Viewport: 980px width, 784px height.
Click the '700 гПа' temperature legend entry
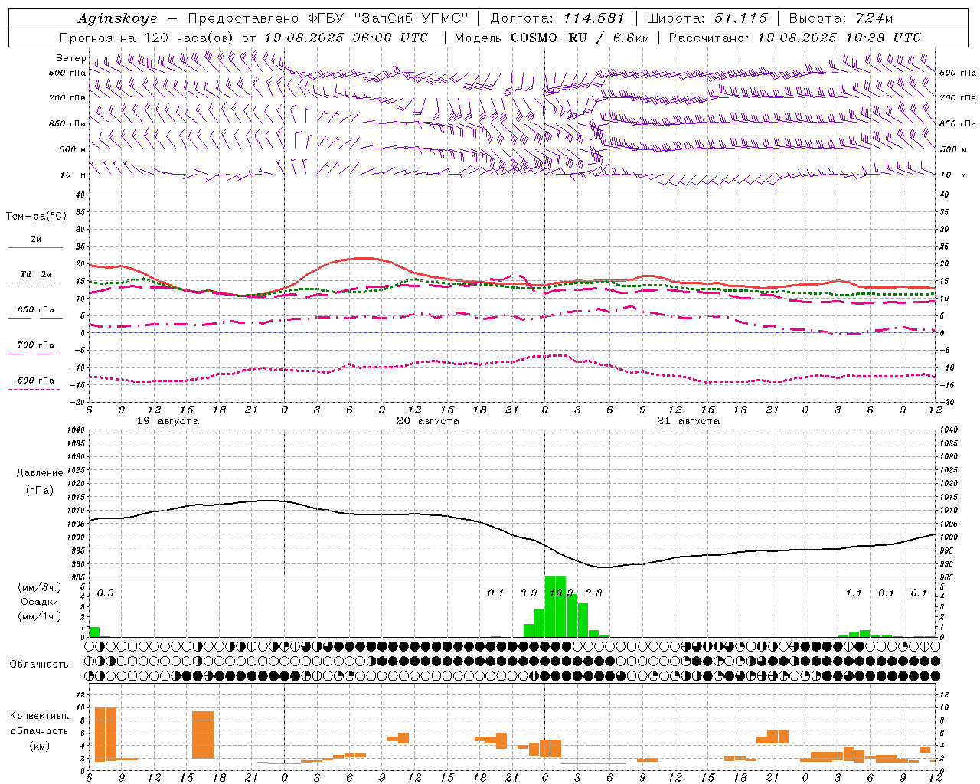click(36, 345)
